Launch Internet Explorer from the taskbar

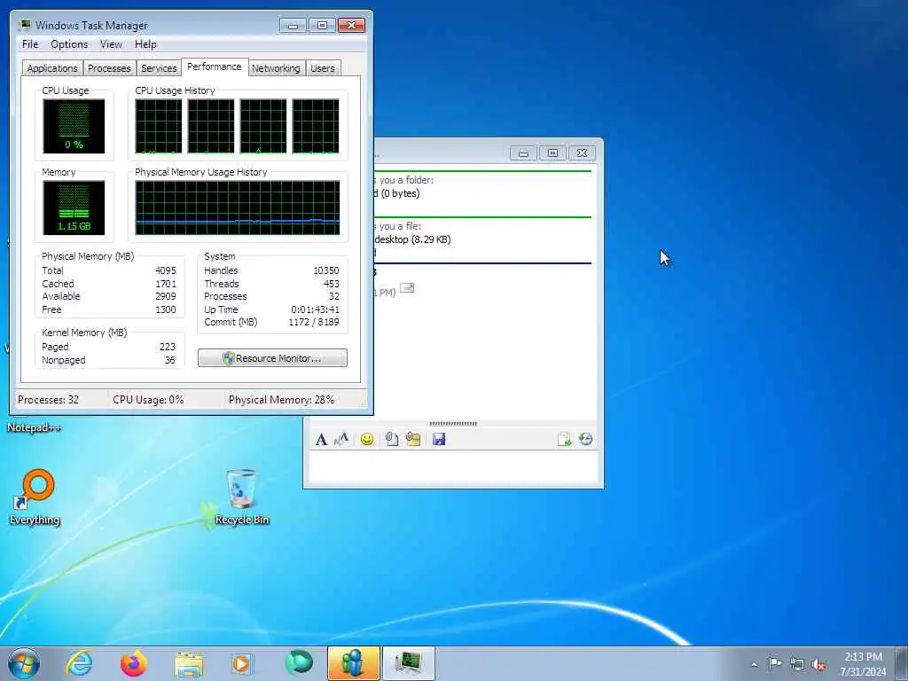click(x=79, y=663)
